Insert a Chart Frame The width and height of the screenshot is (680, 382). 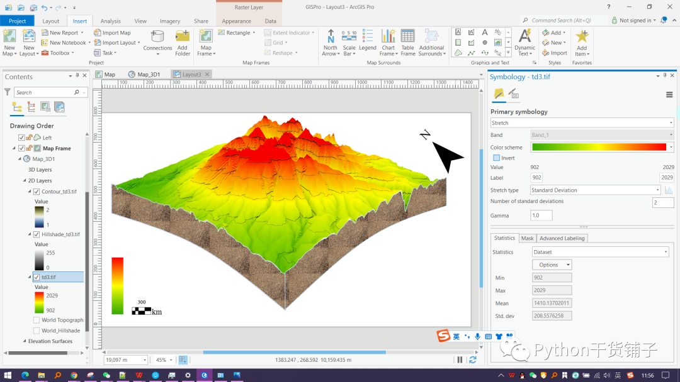click(388, 42)
